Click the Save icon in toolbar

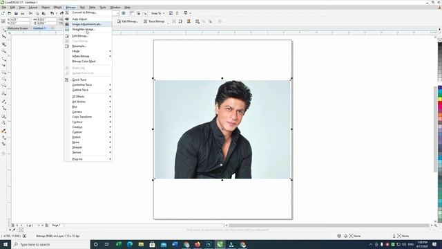point(16,13)
